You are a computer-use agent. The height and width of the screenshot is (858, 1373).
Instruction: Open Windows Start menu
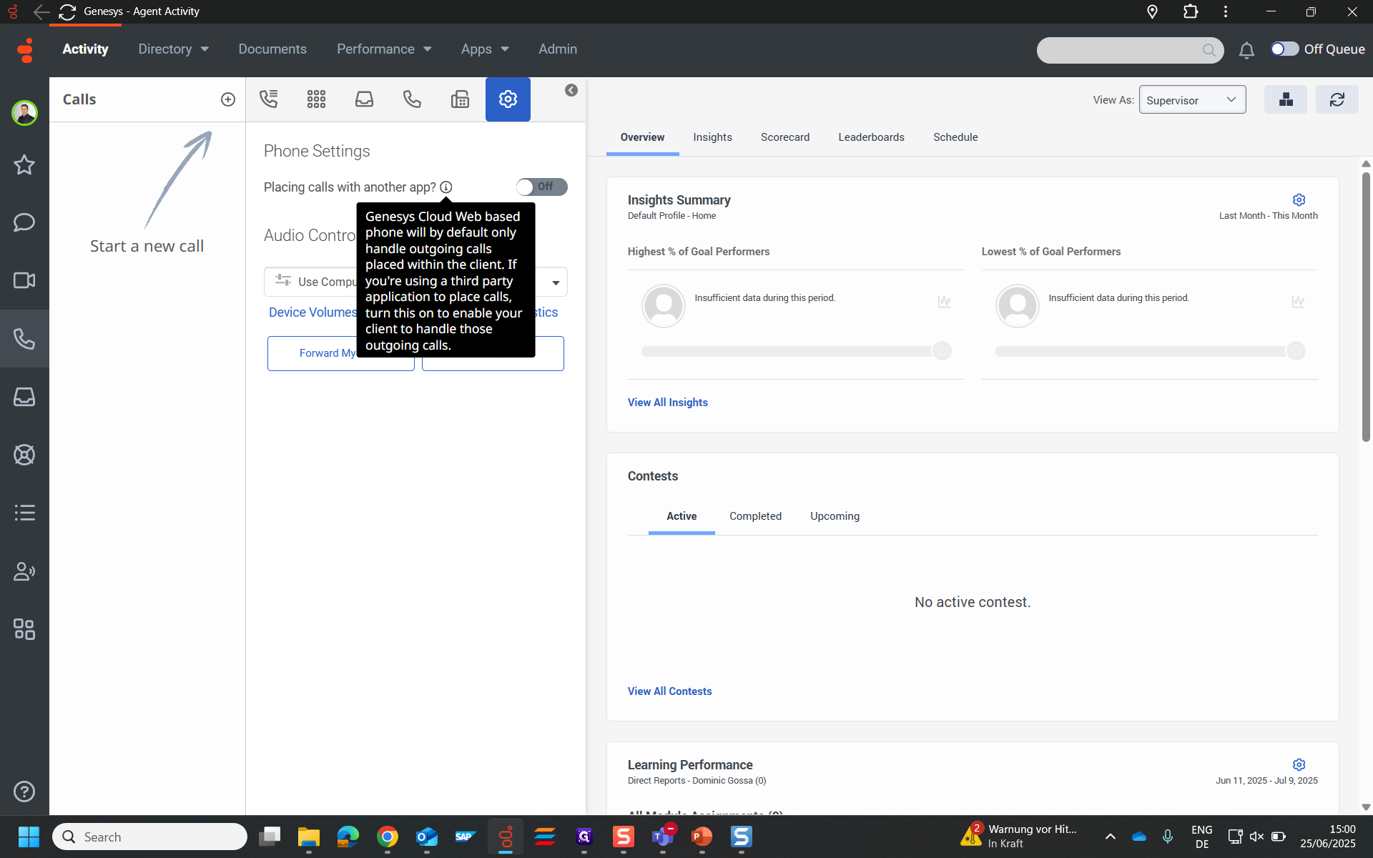point(29,837)
